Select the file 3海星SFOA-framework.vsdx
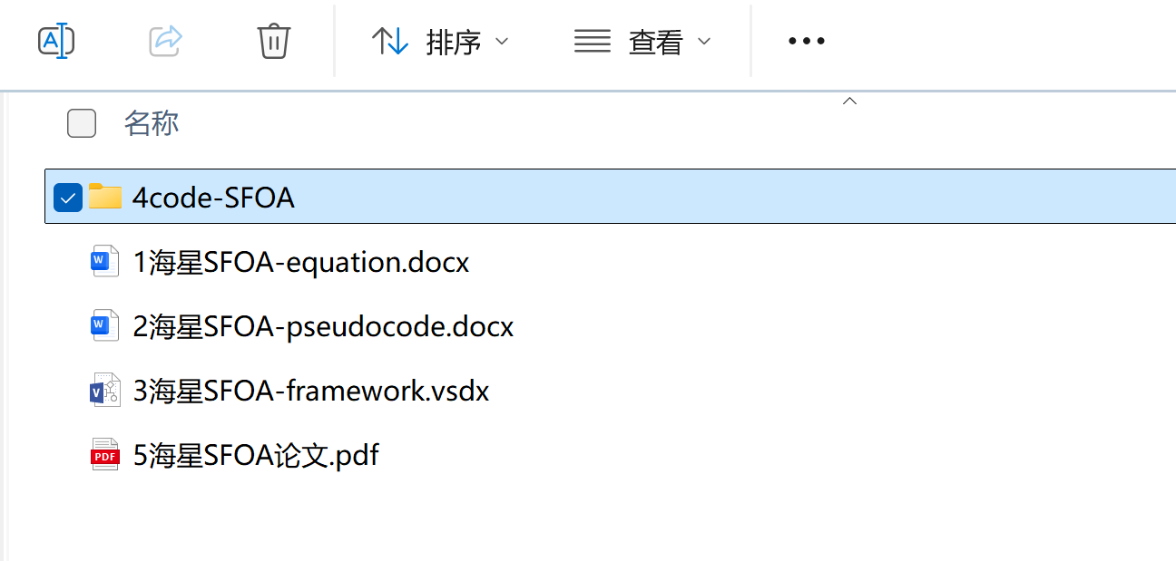 tap(310, 392)
